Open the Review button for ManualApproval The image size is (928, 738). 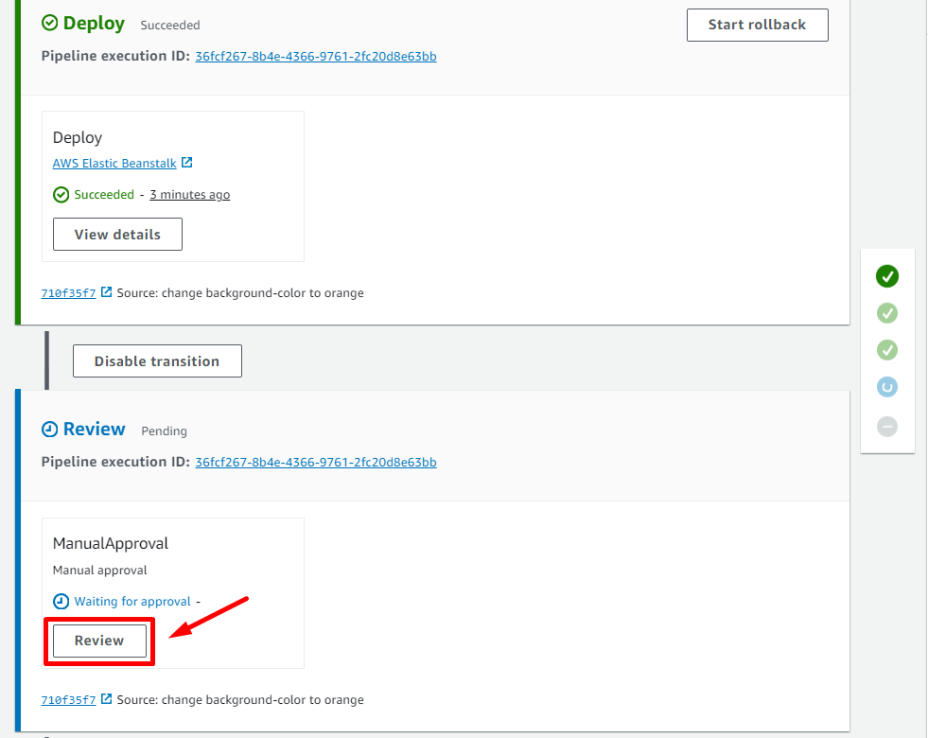coord(99,641)
